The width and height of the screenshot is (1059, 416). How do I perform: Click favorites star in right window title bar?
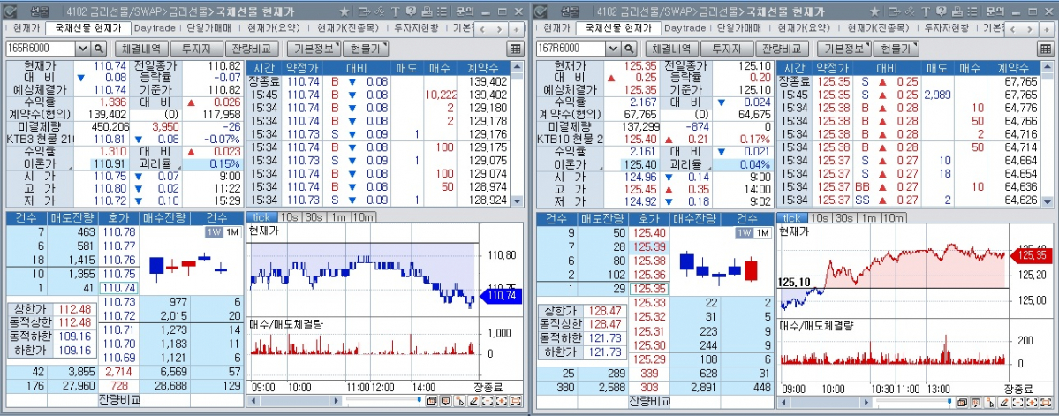[874, 11]
